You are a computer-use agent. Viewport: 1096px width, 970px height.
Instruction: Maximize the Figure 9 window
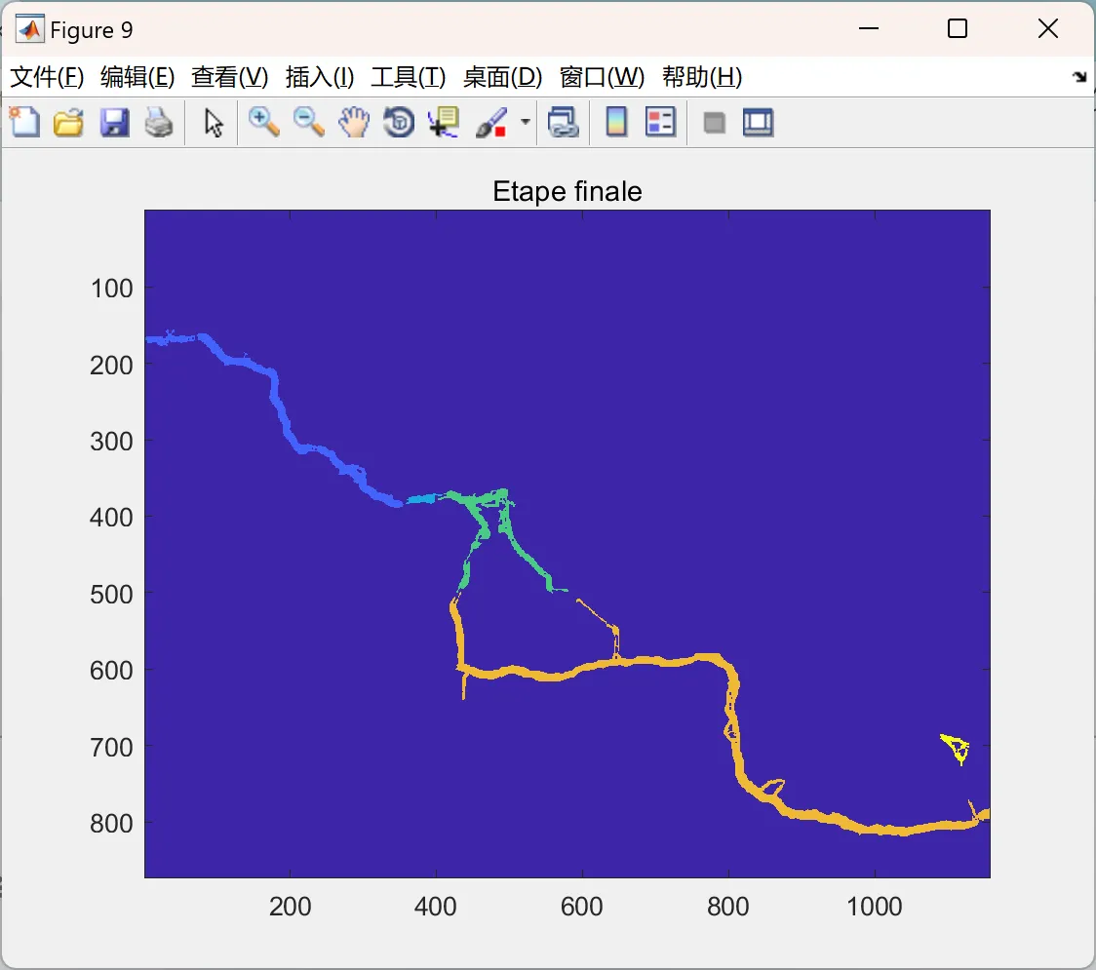click(958, 28)
